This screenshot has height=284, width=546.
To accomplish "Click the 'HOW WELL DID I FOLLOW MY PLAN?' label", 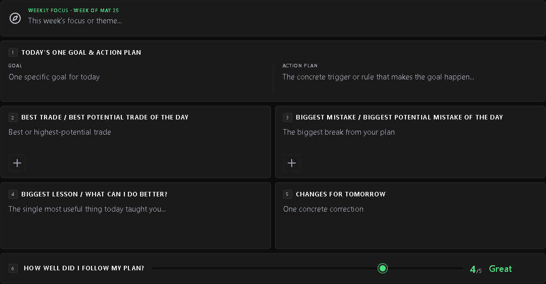I will click(x=84, y=268).
